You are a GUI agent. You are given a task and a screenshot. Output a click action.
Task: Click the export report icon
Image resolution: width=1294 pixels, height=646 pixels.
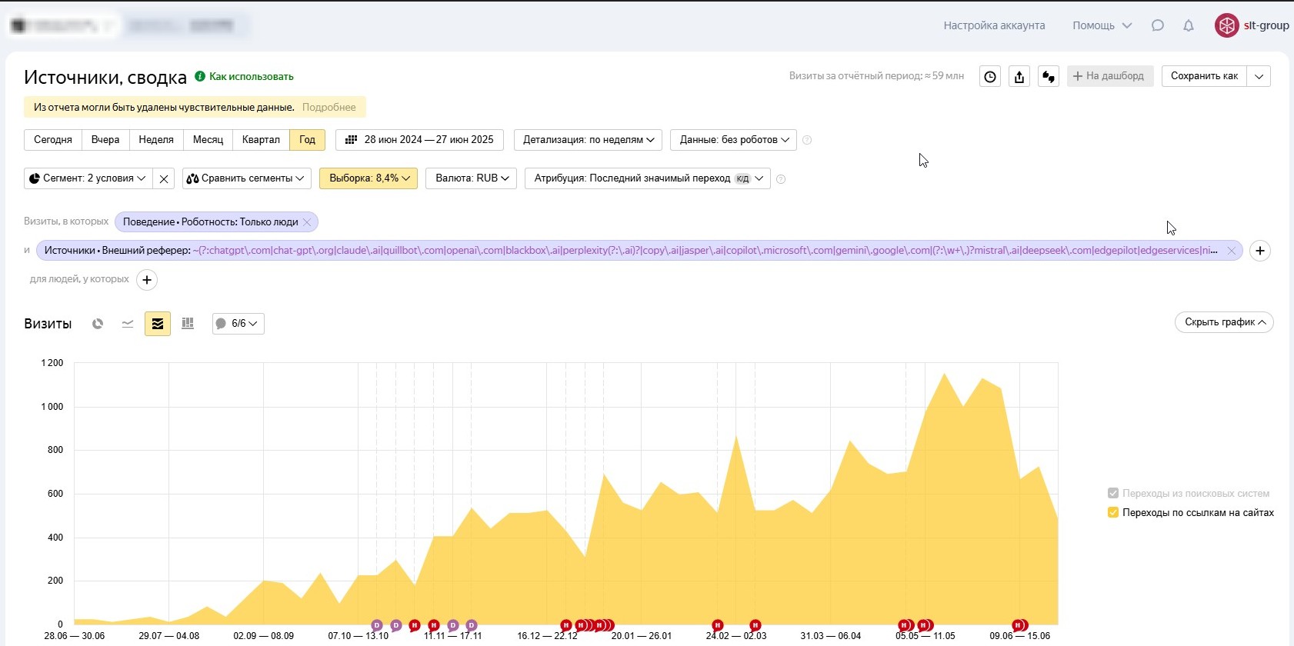[x=1019, y=76]
